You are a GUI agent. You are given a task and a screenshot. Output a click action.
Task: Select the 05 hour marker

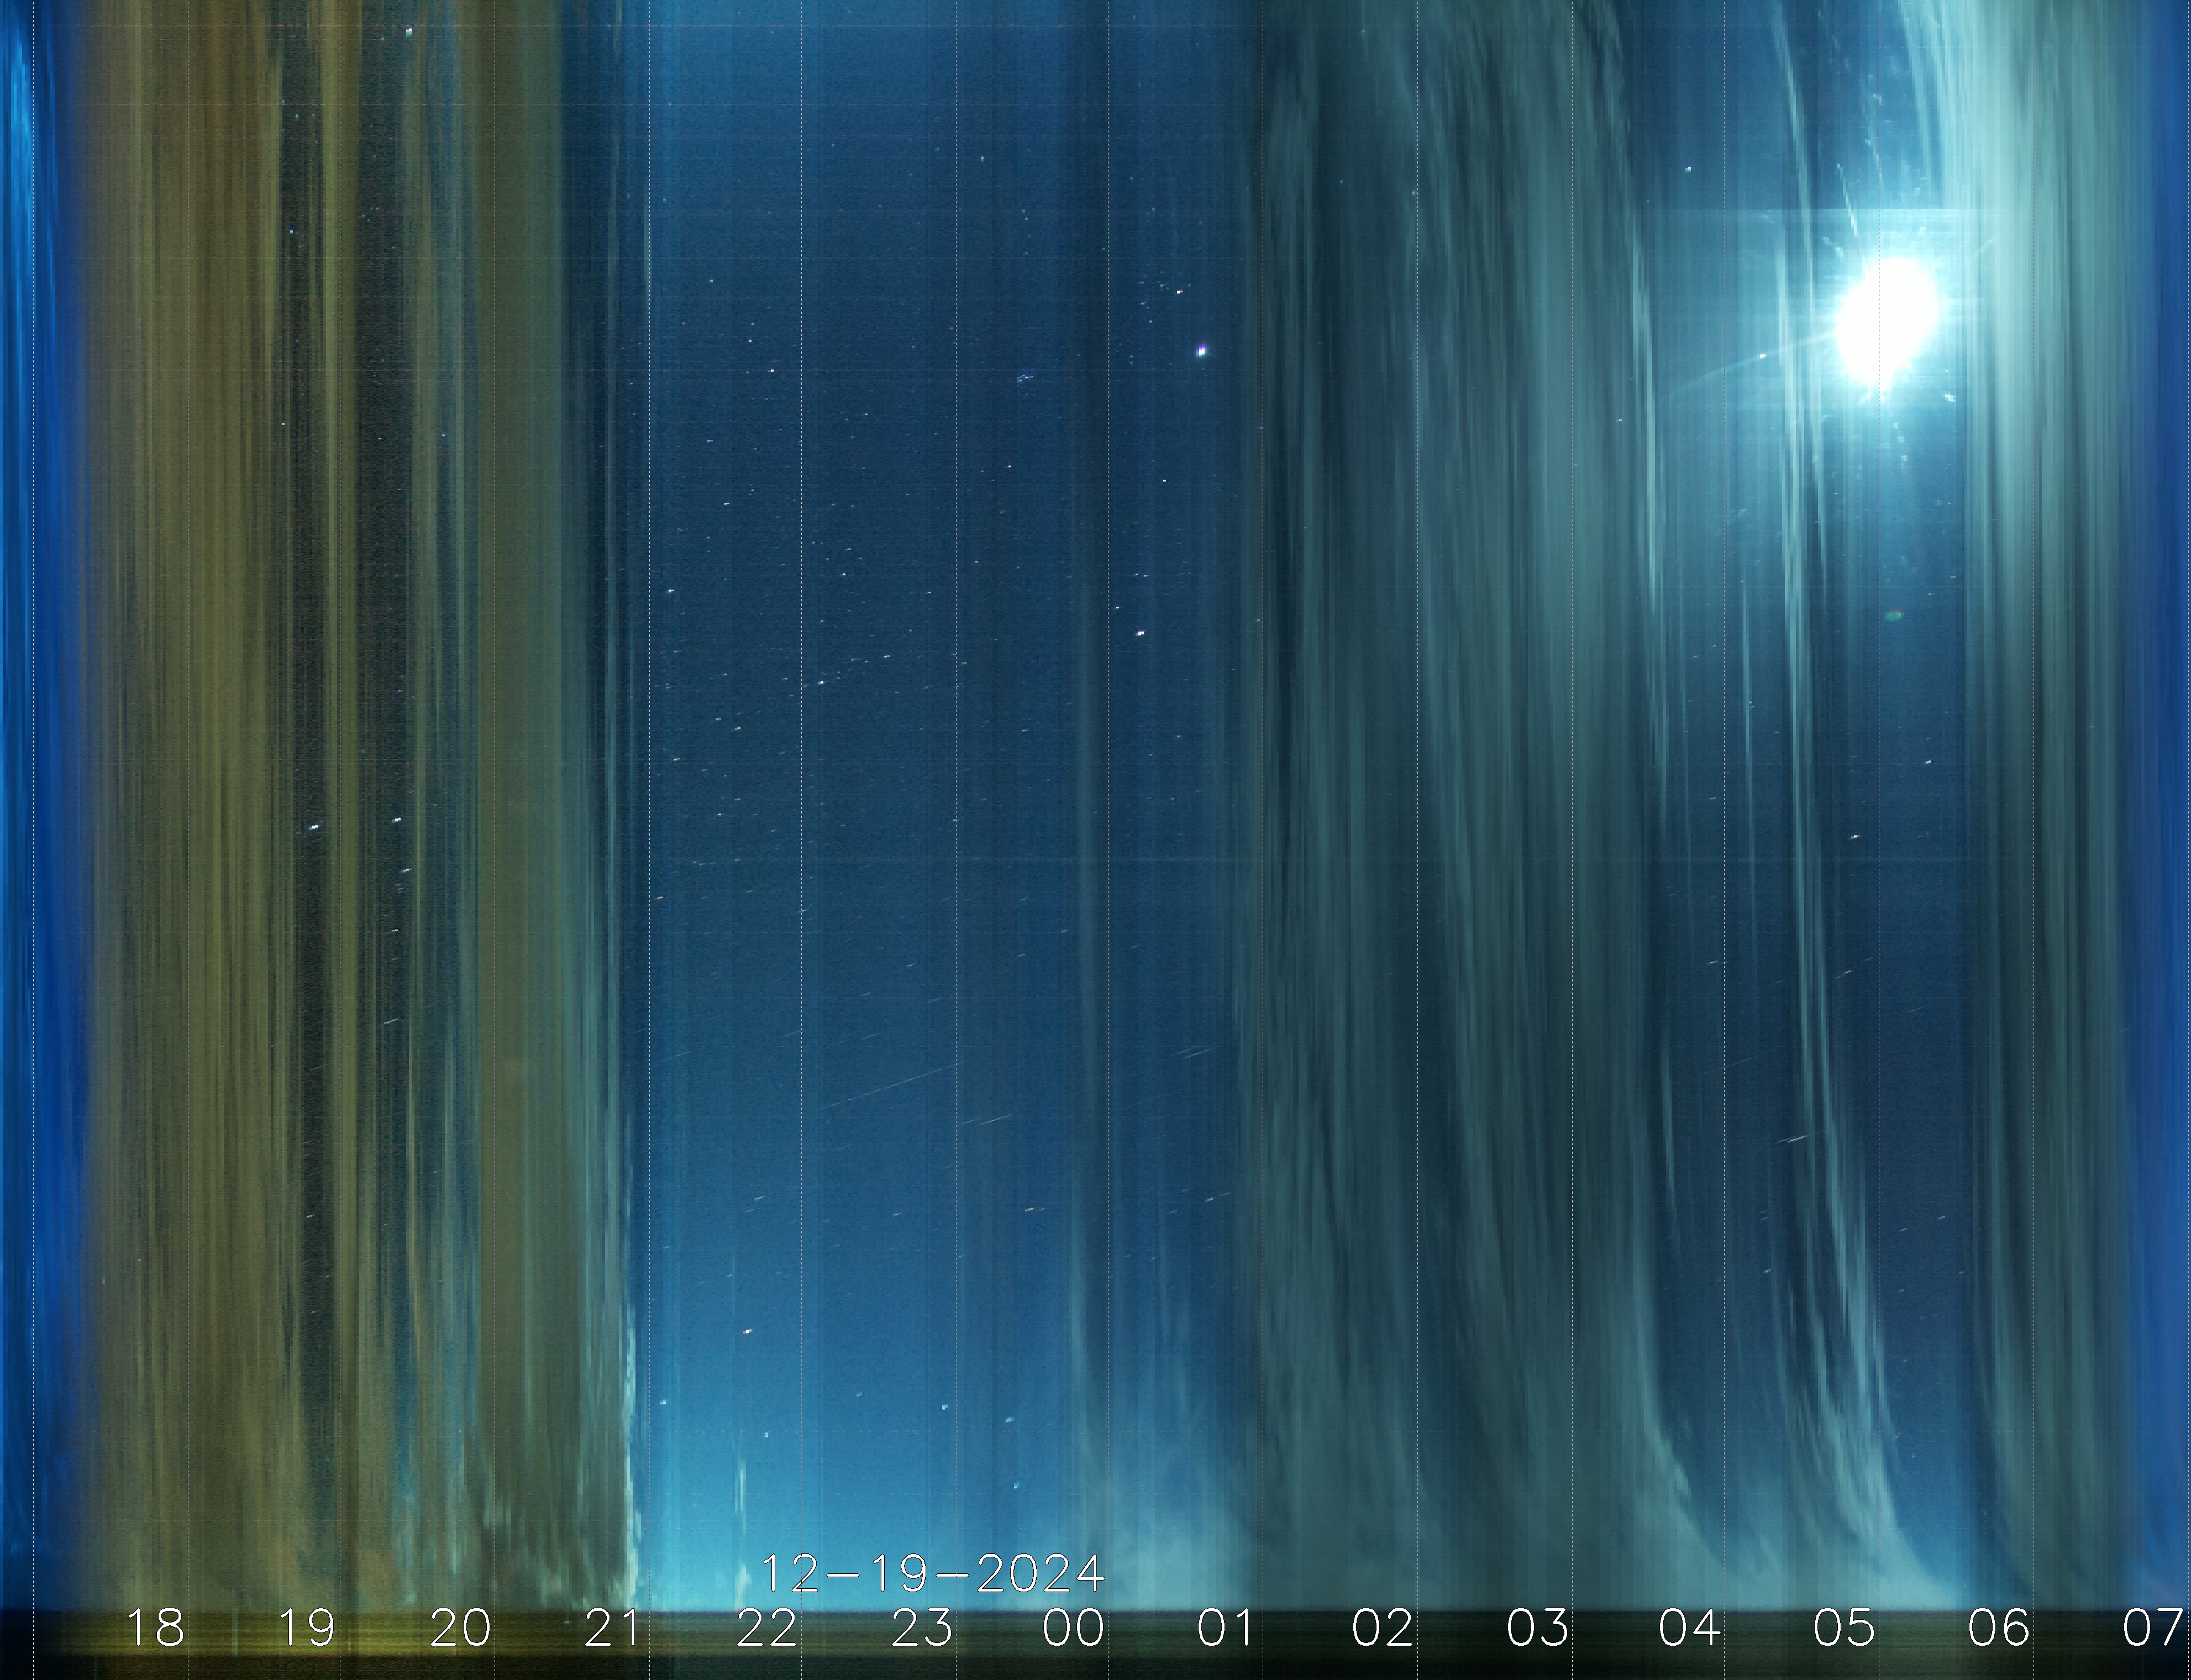coord(1844,1629)
